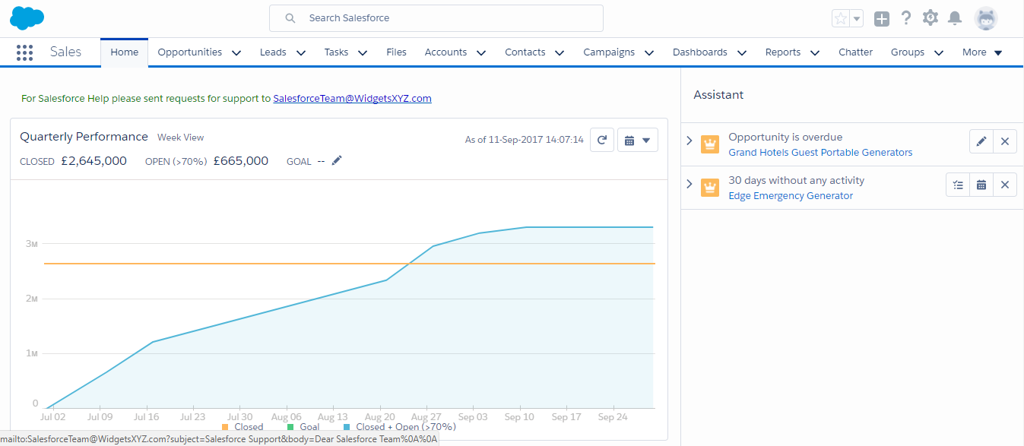Go to the Campaigns tab
The height and width of the screenshot is (446, 1024).
(609, 52)
